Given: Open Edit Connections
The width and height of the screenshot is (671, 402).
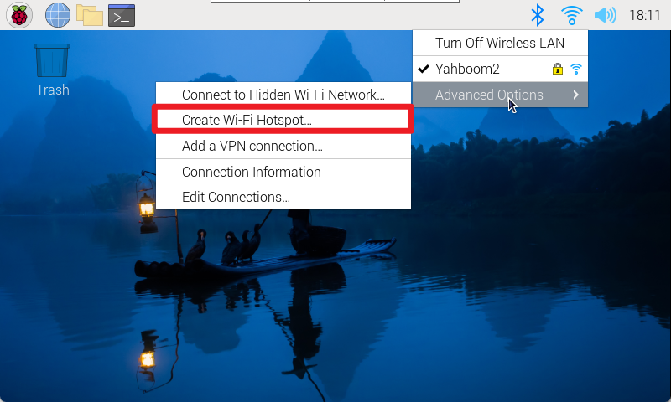Looking at the screenshot, I should (x=283, y=197).
